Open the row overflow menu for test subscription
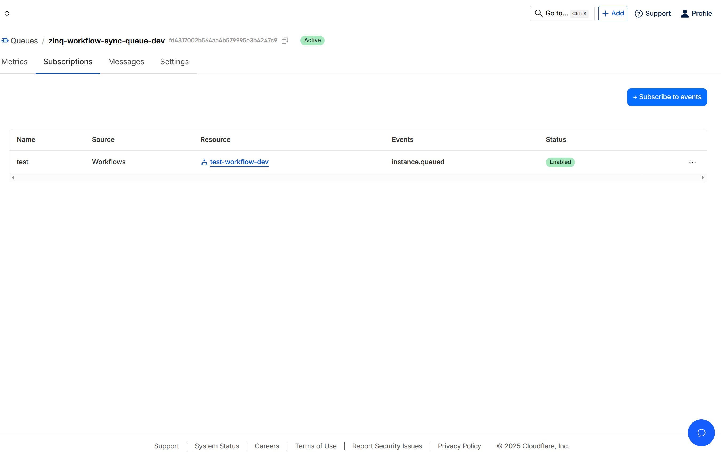 point(692,162)
